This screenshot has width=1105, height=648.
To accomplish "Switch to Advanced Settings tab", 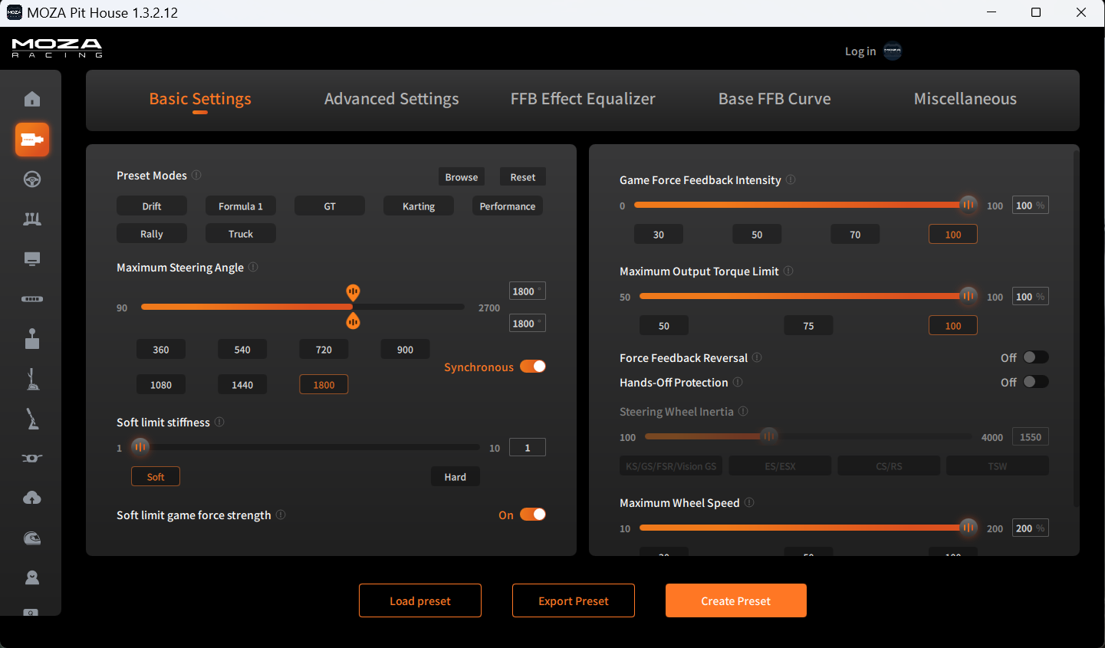I will (x=391, y=99).
